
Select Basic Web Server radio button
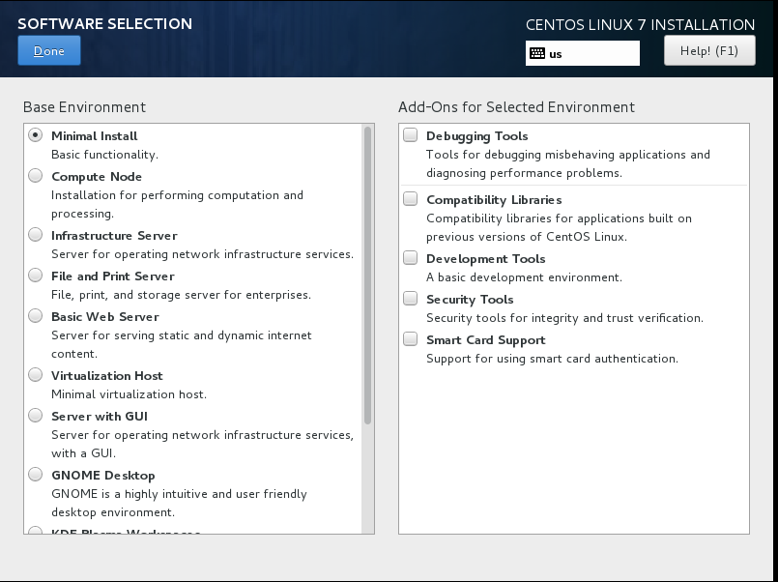click(x=35, y=316)
